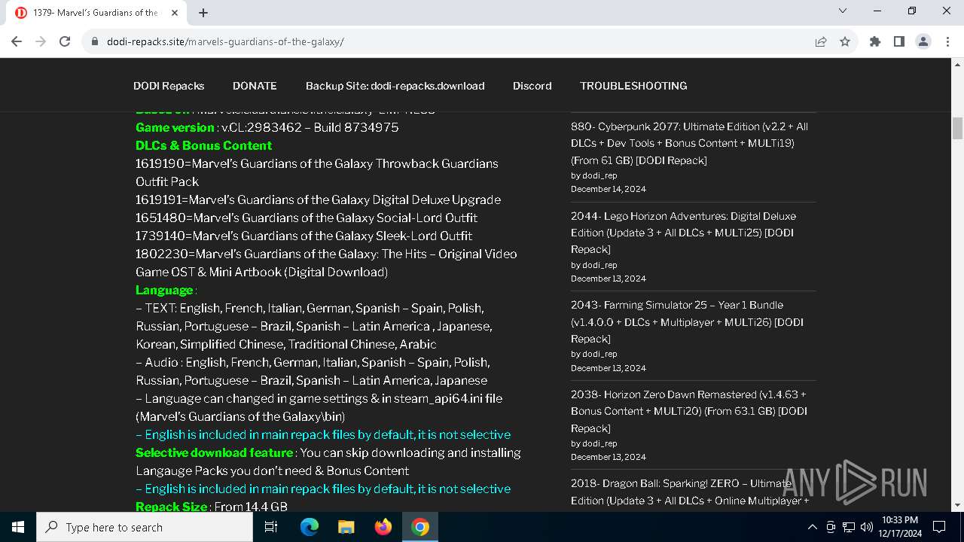Viewport: 964px width, 542px height.
Task: Open the network status tray icon
Action: coord(849,527)
